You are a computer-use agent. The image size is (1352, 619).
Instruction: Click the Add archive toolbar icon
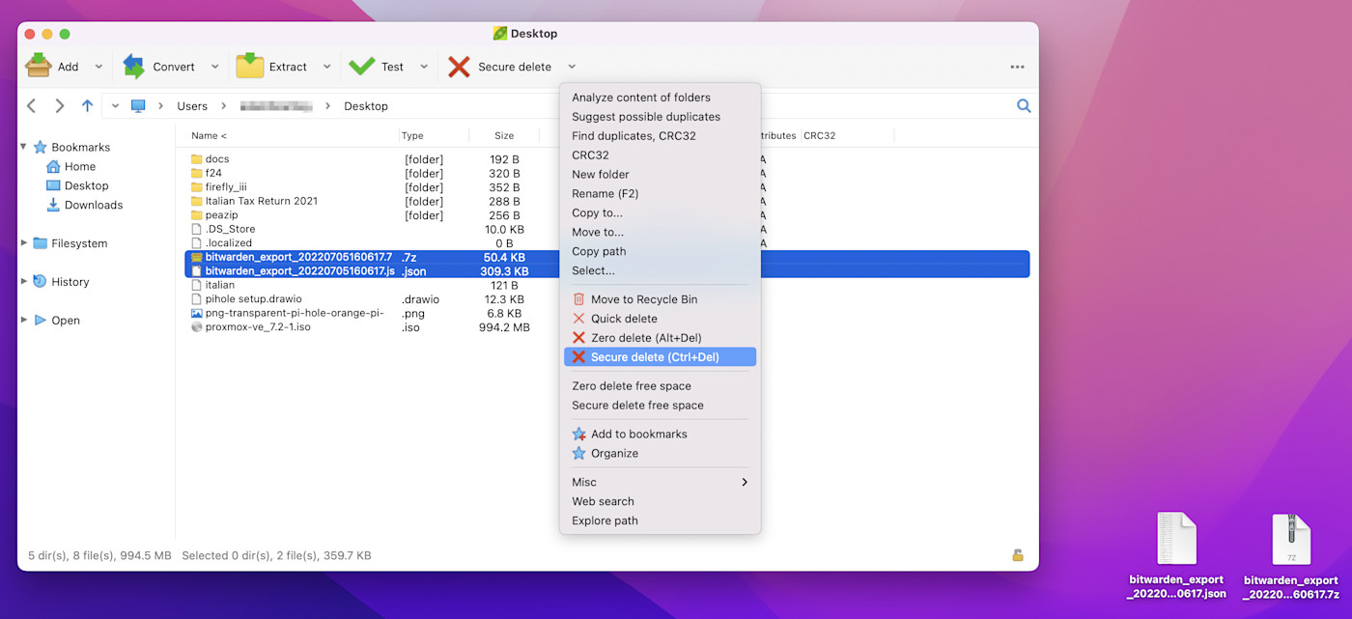pyautogui.click(x=39, y=66)
